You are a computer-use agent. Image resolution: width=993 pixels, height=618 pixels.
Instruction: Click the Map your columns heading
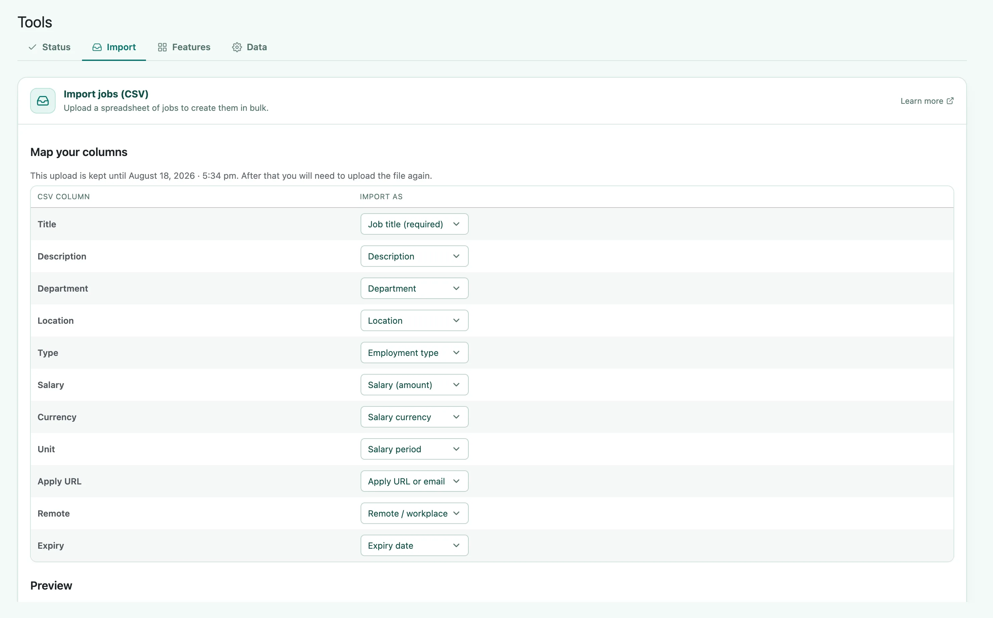point(79,152)
